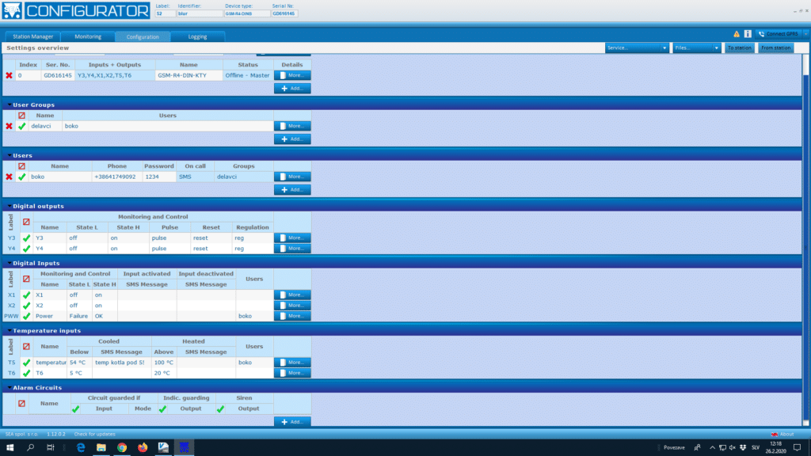Click the red slashed box in Temperature inputs header
The width and height of the screenshot is (811, 456).
(x=26, y=347)
